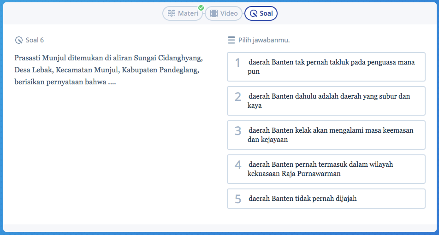Go to the Soal tab

(x=261, y=13)
